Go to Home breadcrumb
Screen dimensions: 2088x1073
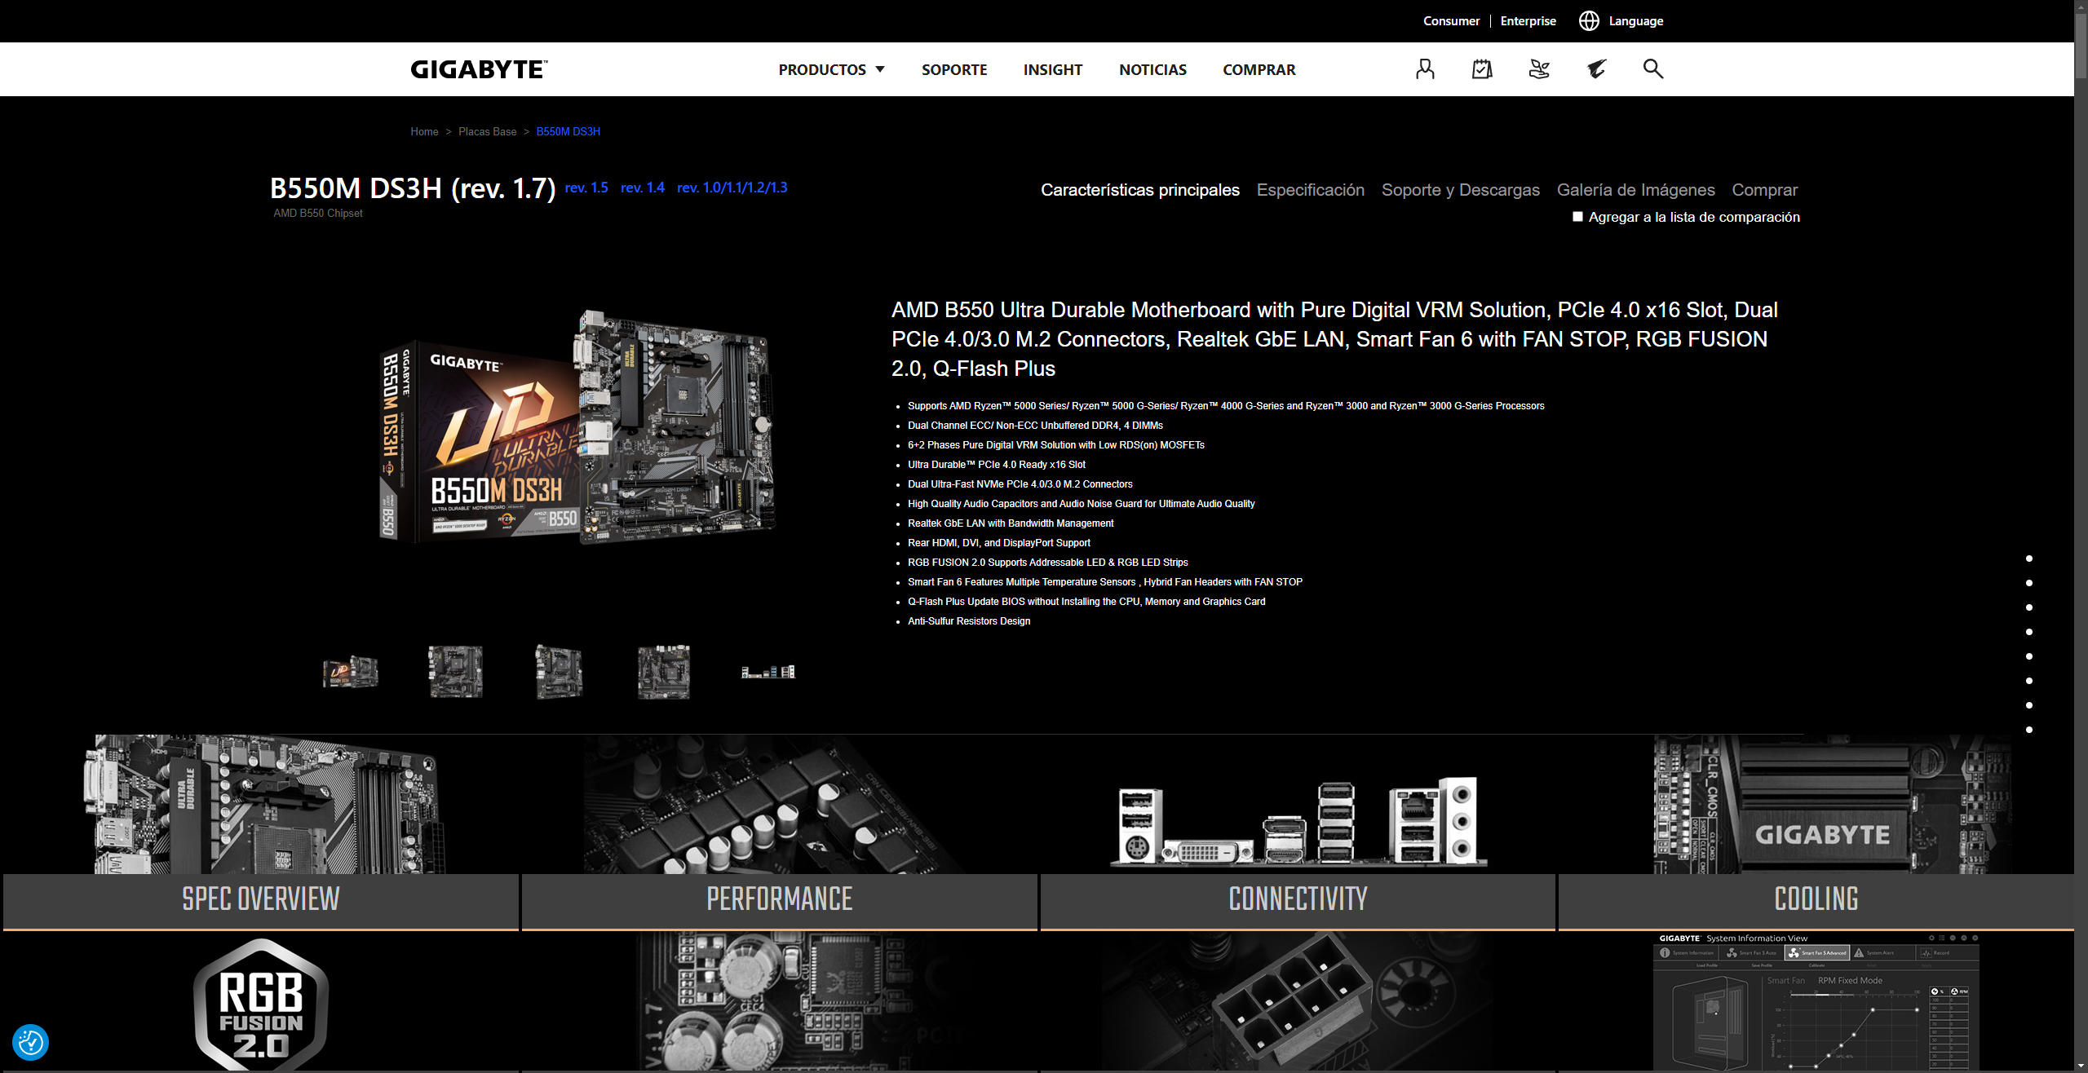click(424, 131)
